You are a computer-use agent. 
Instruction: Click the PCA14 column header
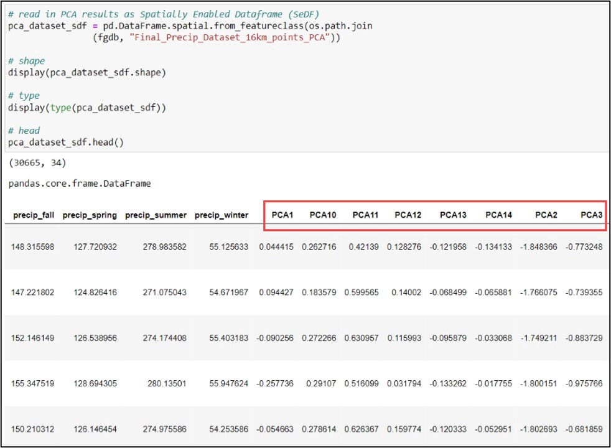point(498,215)
